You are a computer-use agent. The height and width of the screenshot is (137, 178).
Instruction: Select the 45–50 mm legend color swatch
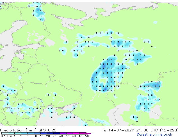click(x=83, y=133)
